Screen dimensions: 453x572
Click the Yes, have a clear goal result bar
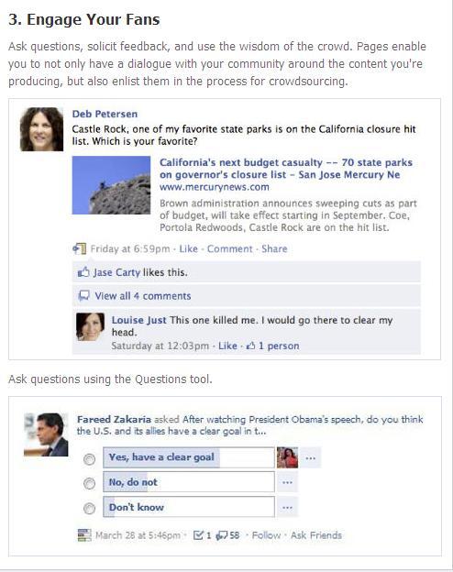[x=189, y=457]
